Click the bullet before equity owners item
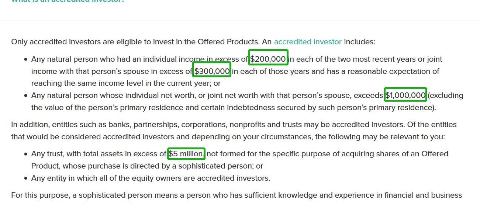Screen dimensions: 480x204 (x=26, y=178)
